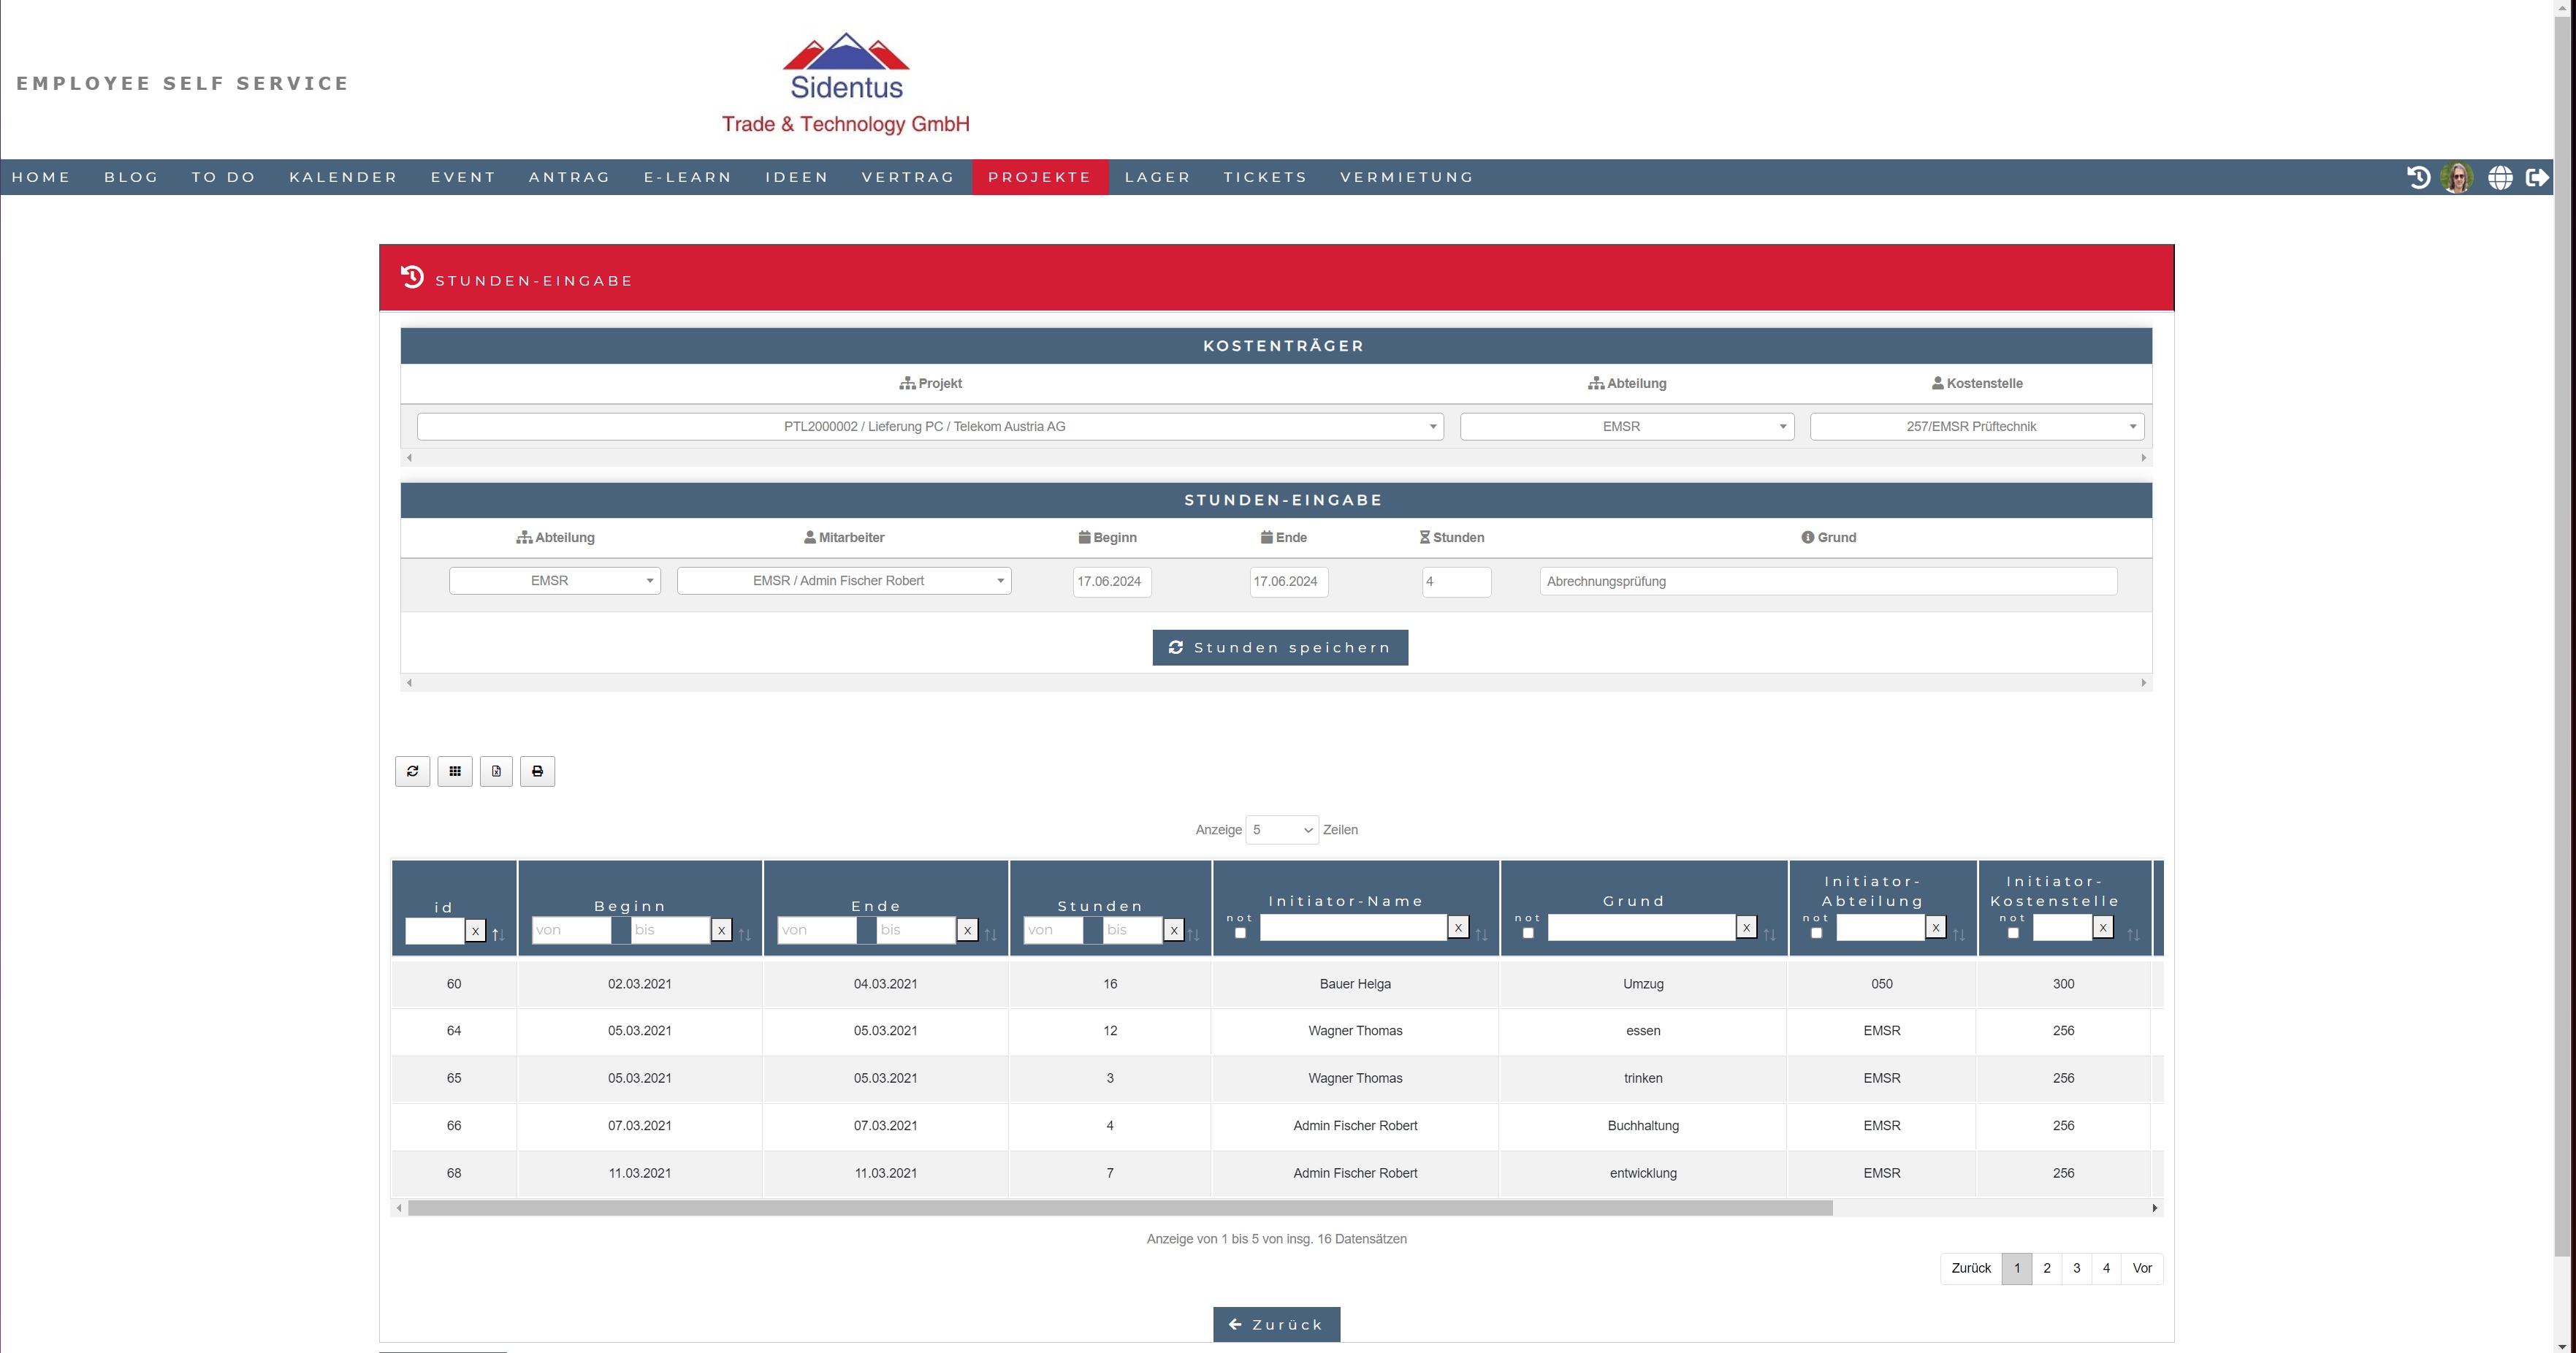
Task: Open the language globe icon
Action: pos(2500,177)
